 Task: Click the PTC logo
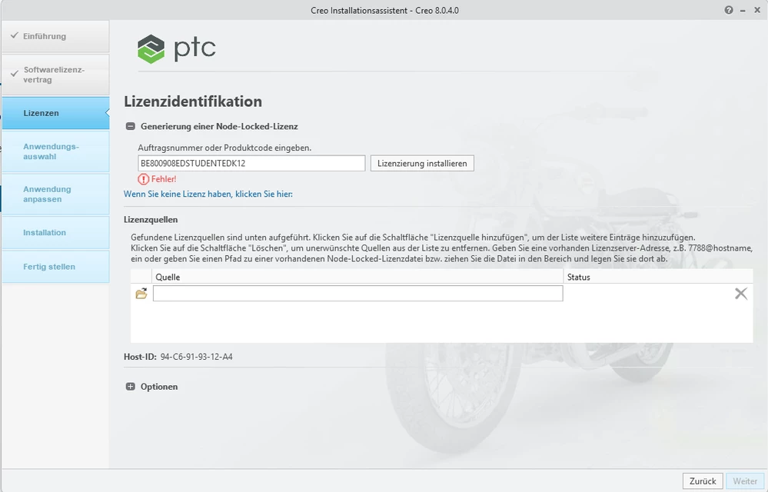(x=176, y=47)
